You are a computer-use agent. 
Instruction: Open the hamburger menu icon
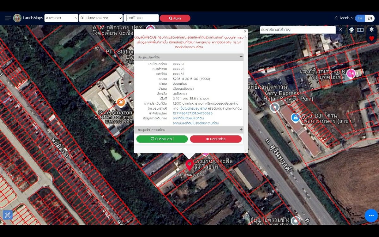coord(8,18)
